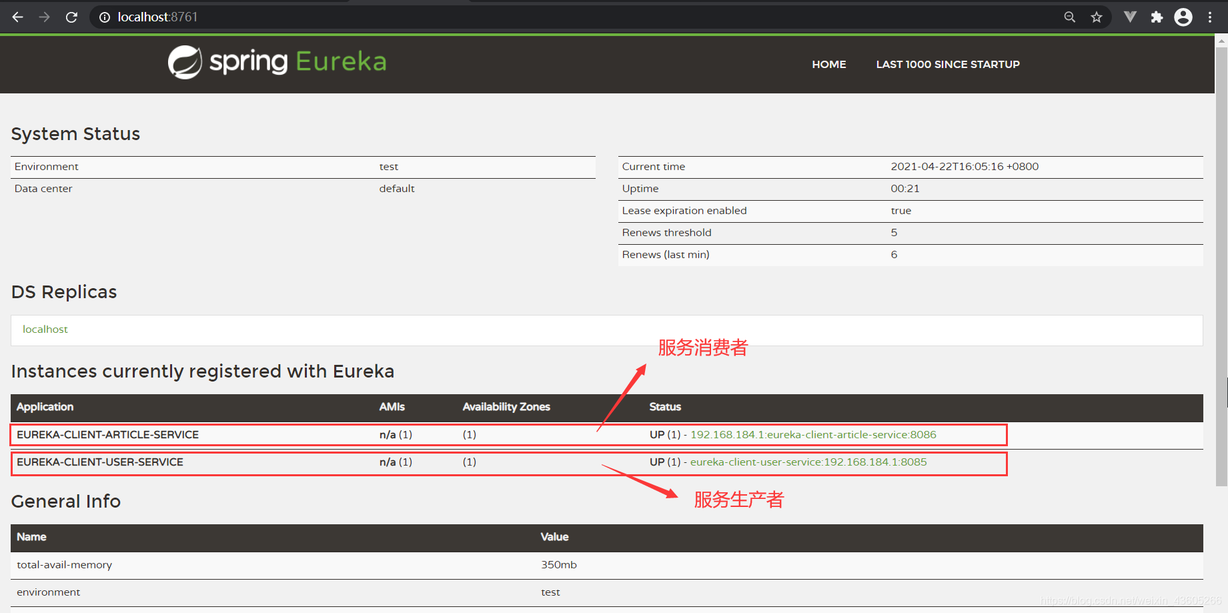
Task: Go back using browser back arrow
Action: tap(18, 17)
